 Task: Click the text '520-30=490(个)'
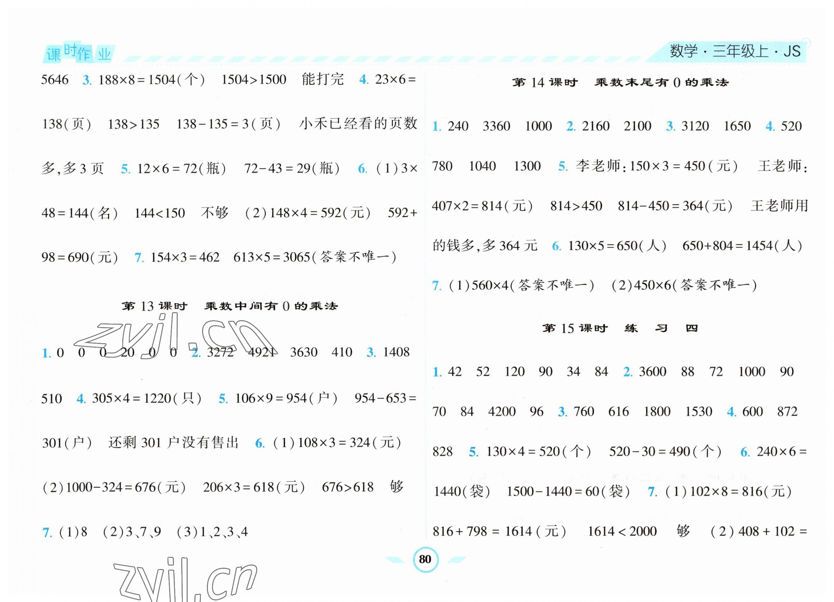click(666, 451)
